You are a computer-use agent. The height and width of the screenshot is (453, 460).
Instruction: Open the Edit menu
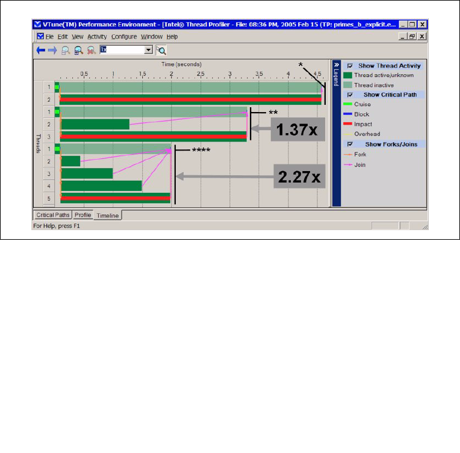coord(63,37)
